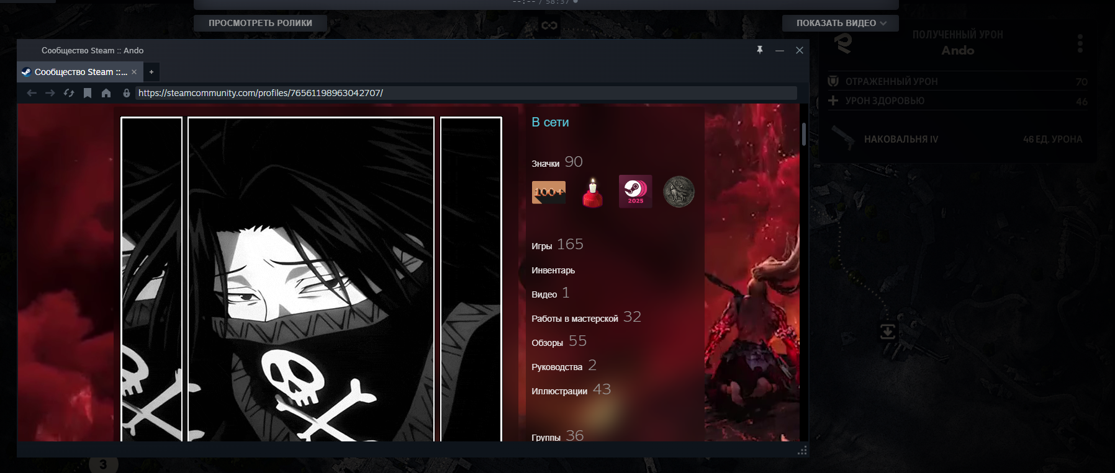The height and width of the screenshot is (473, 1115).
Task: Click the plus icon beside УРОН ЗДОРОВЬЮ
Action: (x=833, y=100)
